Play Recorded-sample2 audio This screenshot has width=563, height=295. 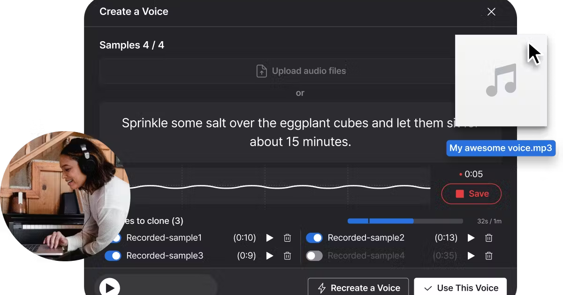click(x=471, y=238)
